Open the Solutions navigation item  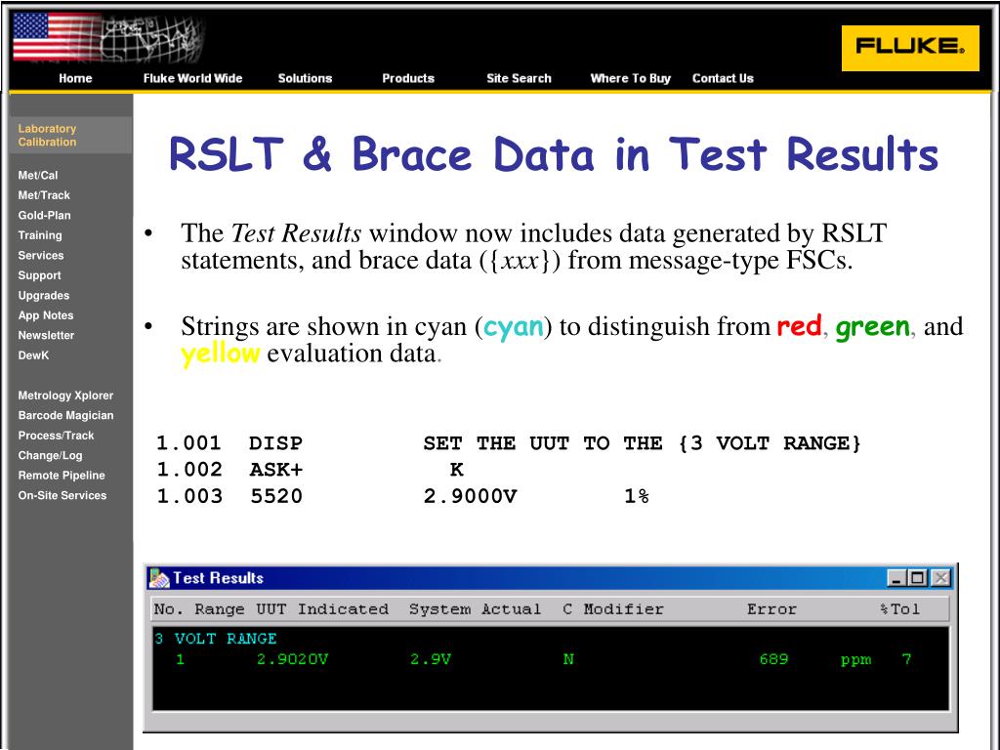[305, 78]
